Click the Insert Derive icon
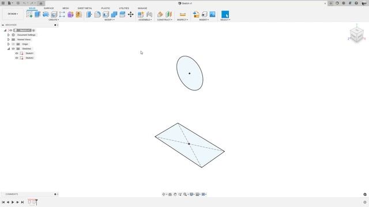 pos(196,14)
